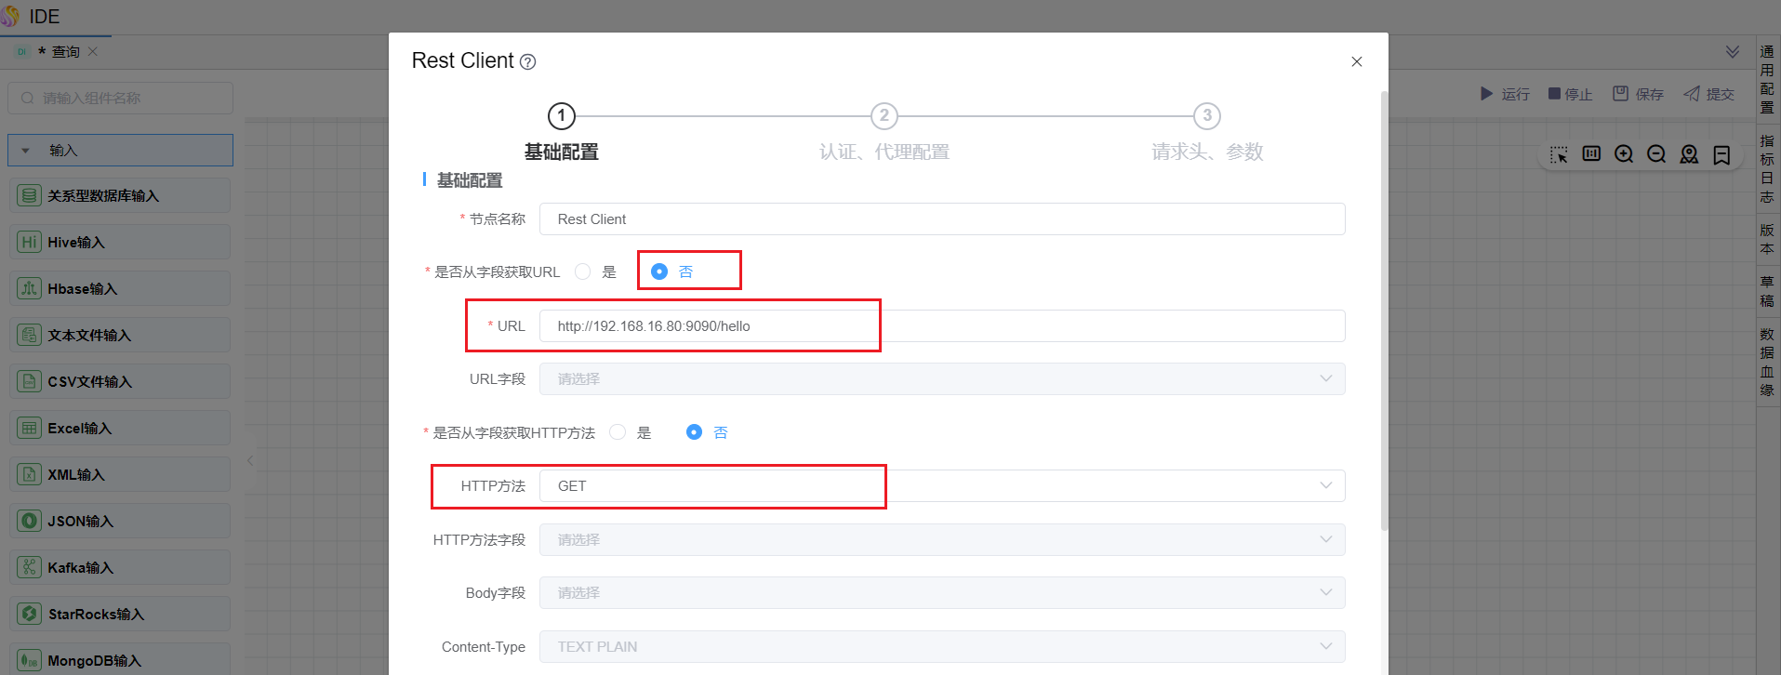Click the help icon beside Rest Client title
Screen dimensions: 1781x675
tap(527, 62)
